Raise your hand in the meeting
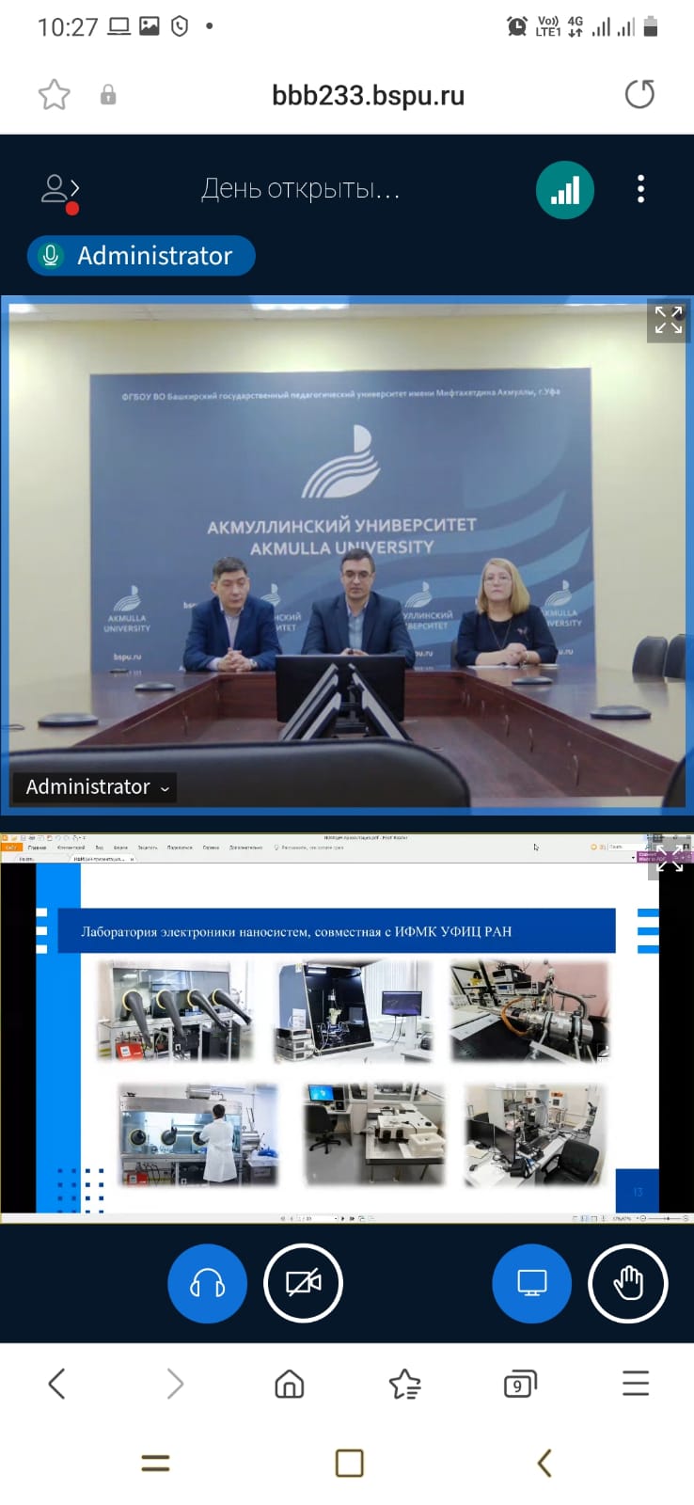Viewport: 694px width, 1505px height. 627,1283
